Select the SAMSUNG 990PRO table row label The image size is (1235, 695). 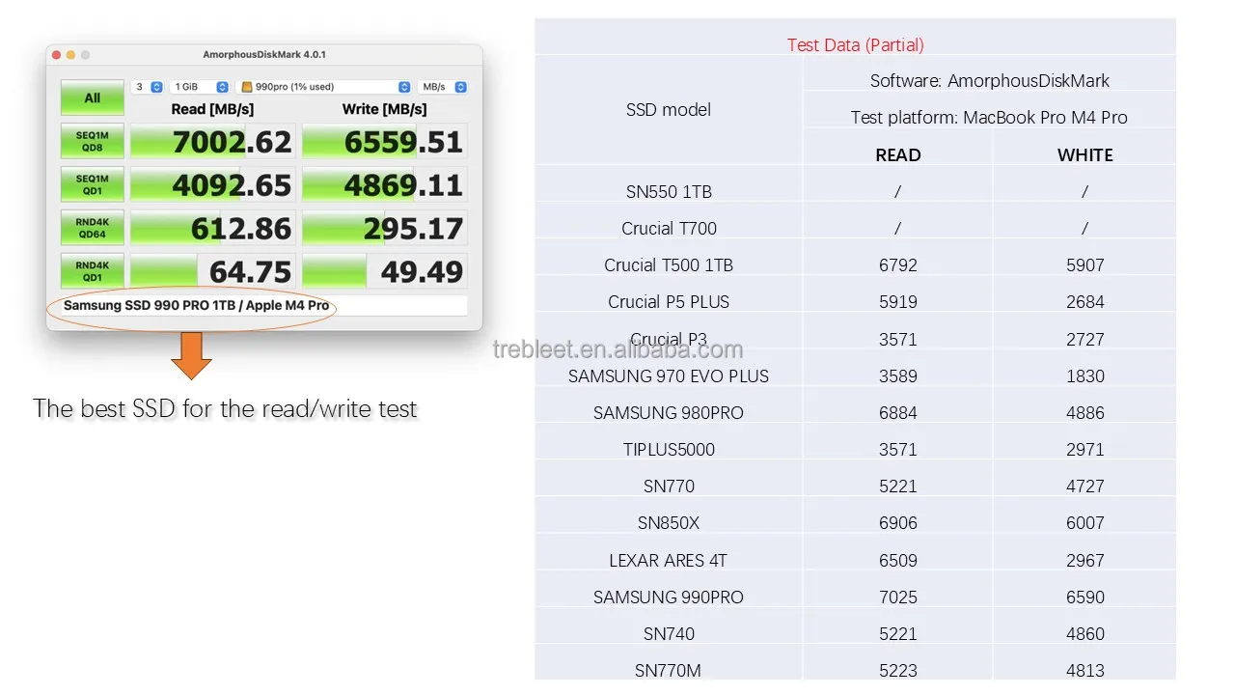click(x=669, y=597)
